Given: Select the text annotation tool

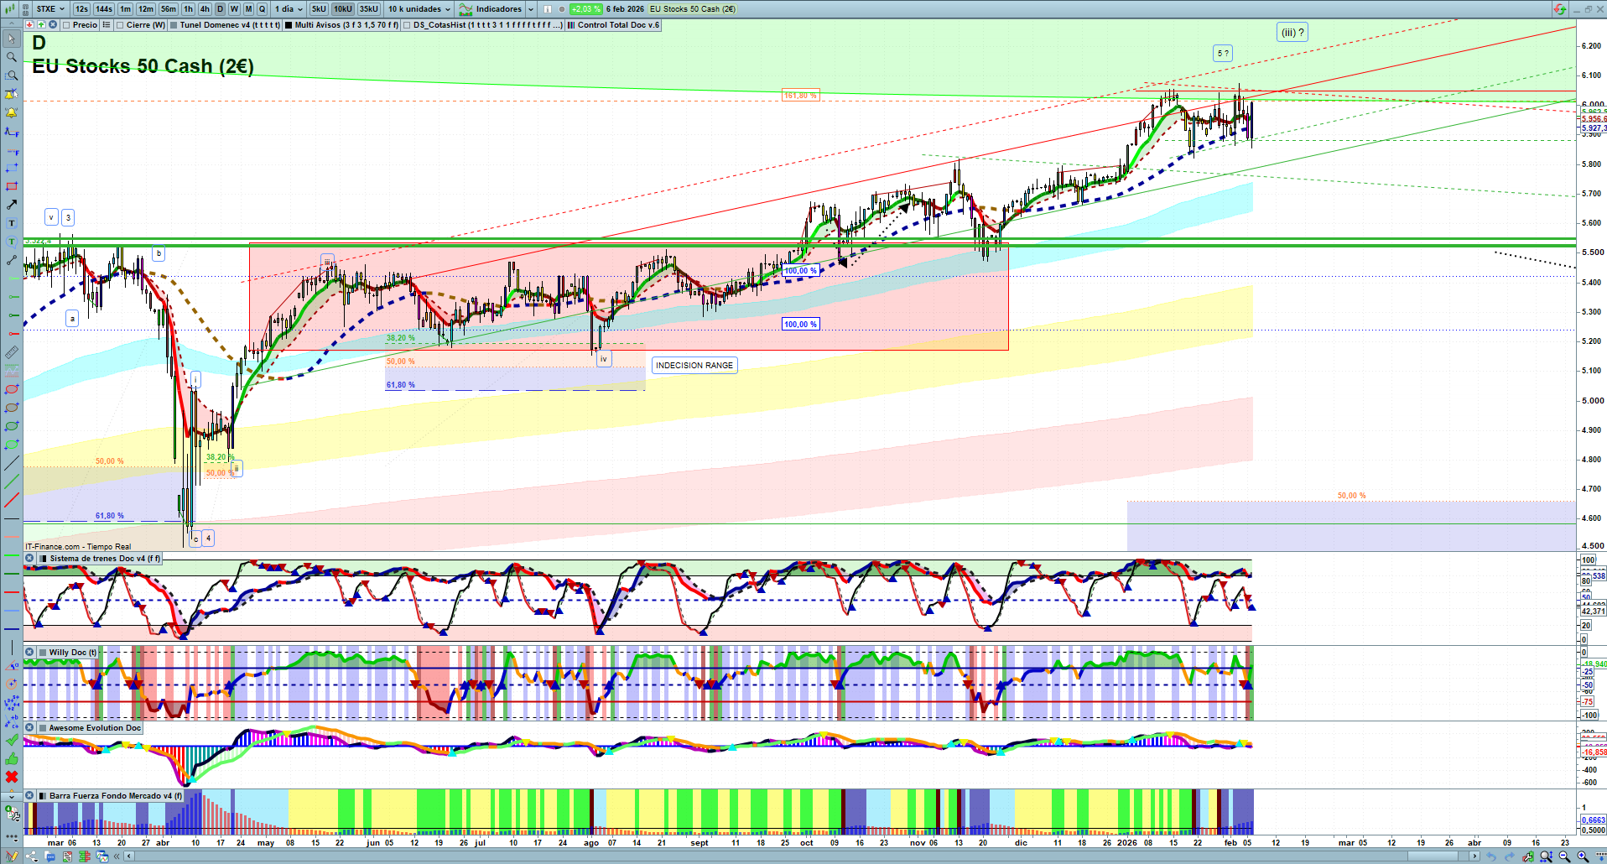Looking at the screenshot, I should click(x=12, y=223).
